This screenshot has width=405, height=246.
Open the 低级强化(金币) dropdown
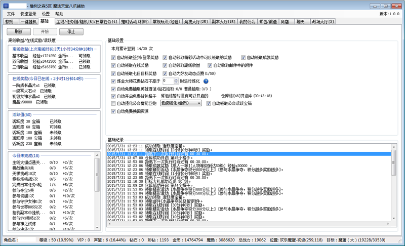180,103
